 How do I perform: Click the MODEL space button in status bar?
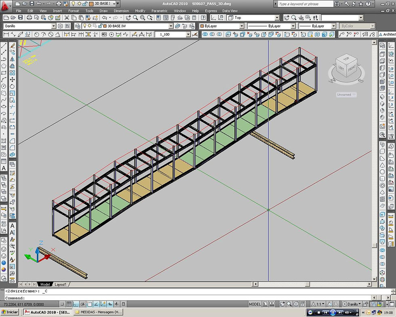click(255, 304)
